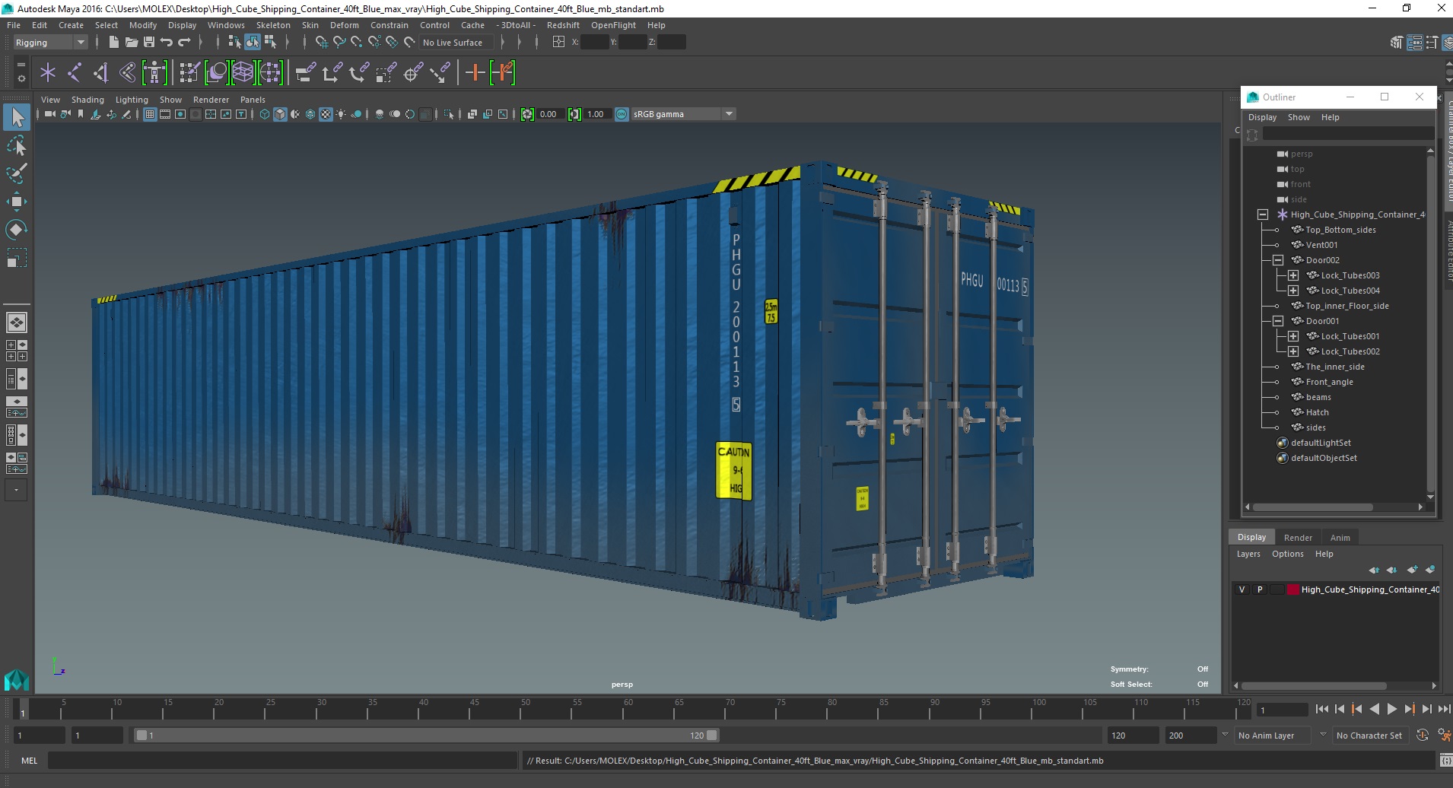Toggle Smooth Shade All cube icon

click(280, 114)
